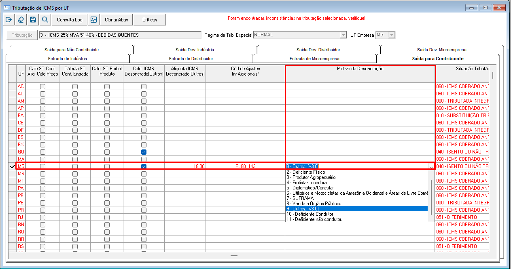Switch to Saída Dev. Microempresa tab
The height and width of the screenshot is (269, 511).
click(442, 50)
